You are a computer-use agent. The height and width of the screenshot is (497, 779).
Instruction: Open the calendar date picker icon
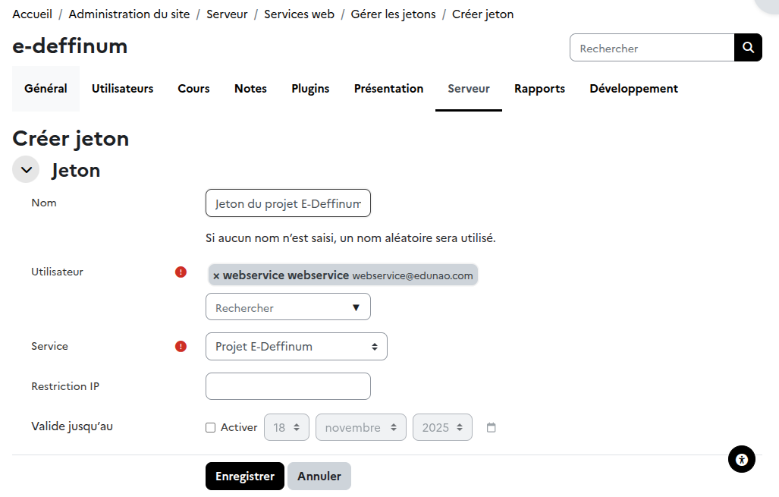click(492, 428)
